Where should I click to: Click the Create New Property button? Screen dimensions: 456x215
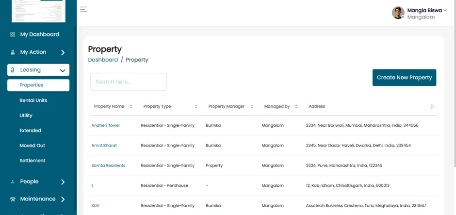pyautogui.click(x=404, y=77)
